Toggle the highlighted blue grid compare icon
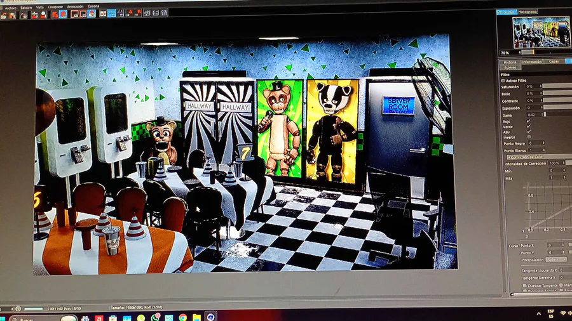 point(112,13)
